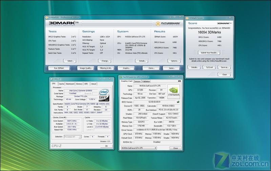Open the SPD tab in CPU-Z
The width and height of the screenshot is (271, 171).
point(86,84)
